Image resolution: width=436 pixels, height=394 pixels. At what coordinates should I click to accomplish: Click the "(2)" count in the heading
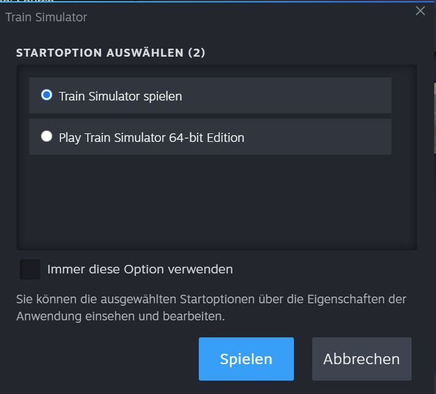[x=196, y=53]
